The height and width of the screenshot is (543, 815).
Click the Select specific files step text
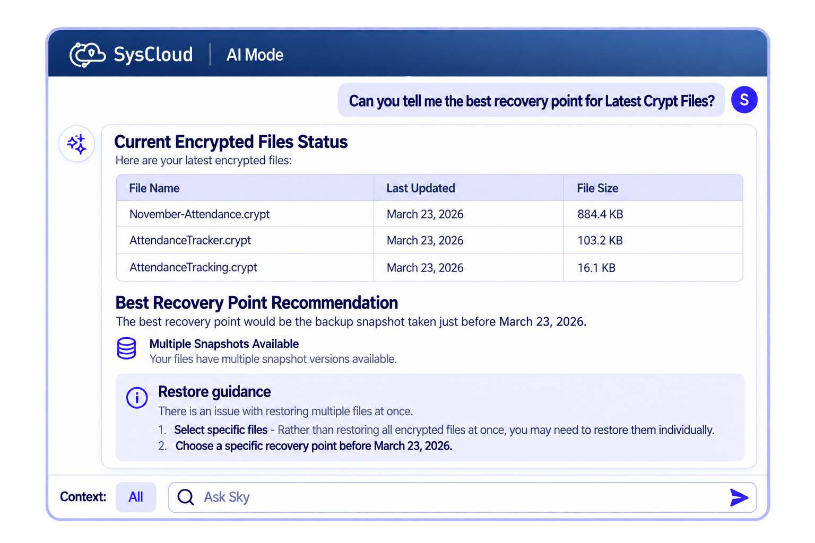221,430
